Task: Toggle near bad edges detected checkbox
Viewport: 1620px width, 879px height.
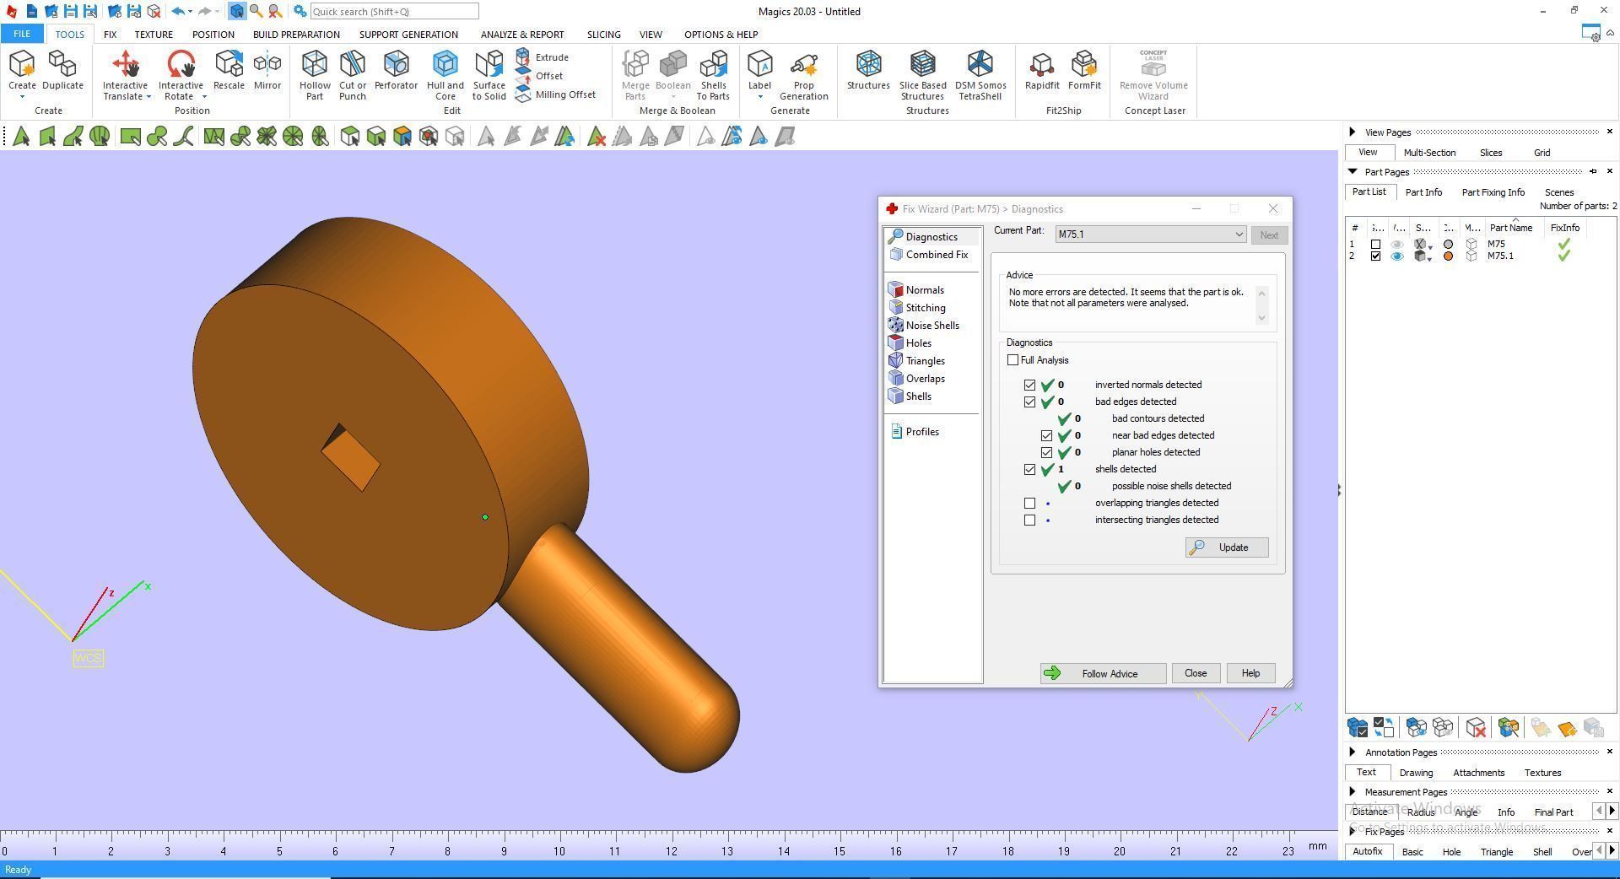Action: click(x=1046, y=435)
